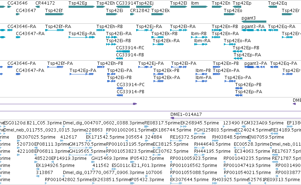Image resolution: width=301 pixels, height=185 pixels.
Task: Click the EK268945.5prime EST label
Action: pos(199,123)
